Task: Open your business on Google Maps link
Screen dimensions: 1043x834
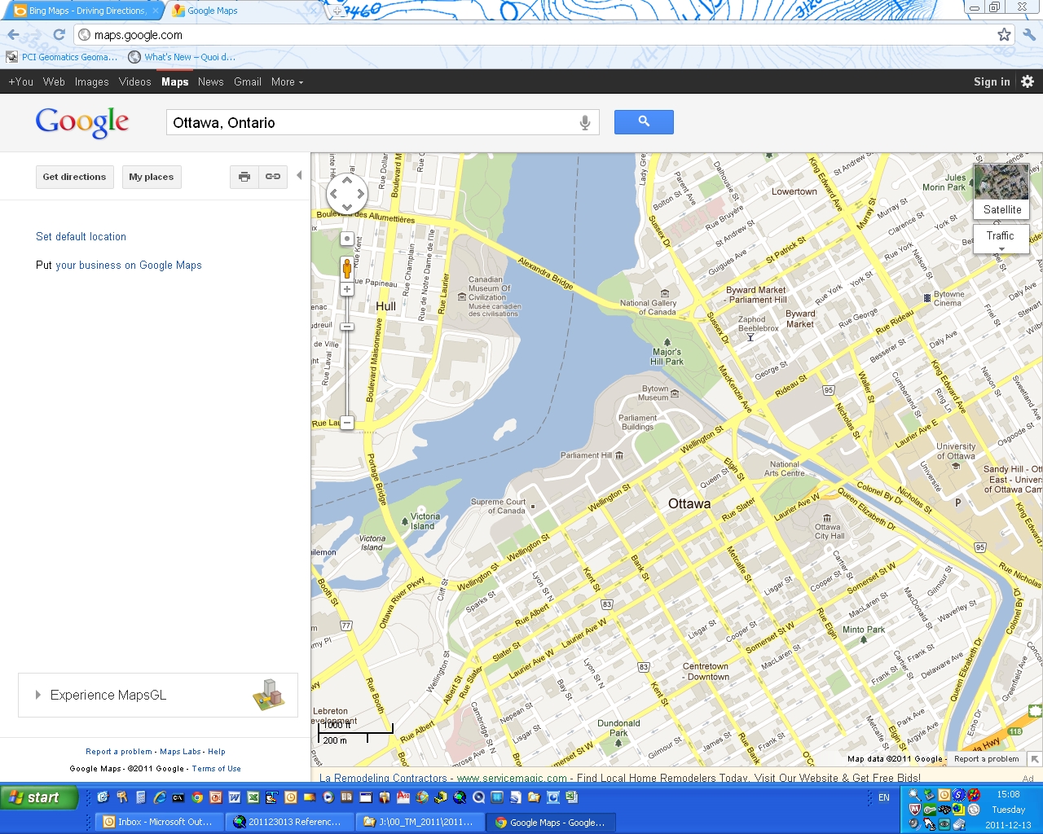Action: pos(129,265)
